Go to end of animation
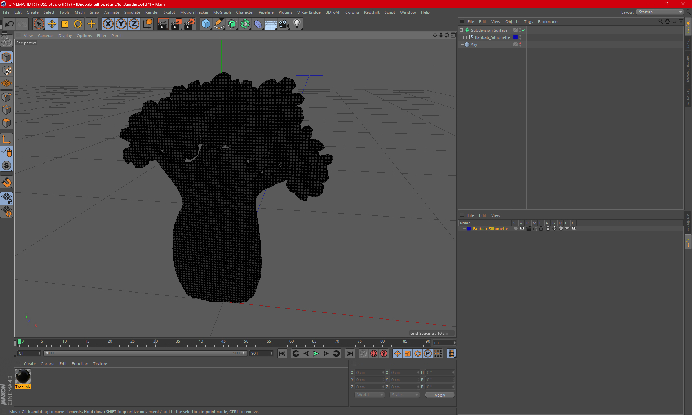Image resolution: width=692 pixels, height=415 pixels. click(350, 353)
